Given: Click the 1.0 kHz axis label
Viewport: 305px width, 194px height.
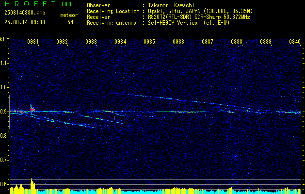Looking at the screenshot, I should pos(4,87).
